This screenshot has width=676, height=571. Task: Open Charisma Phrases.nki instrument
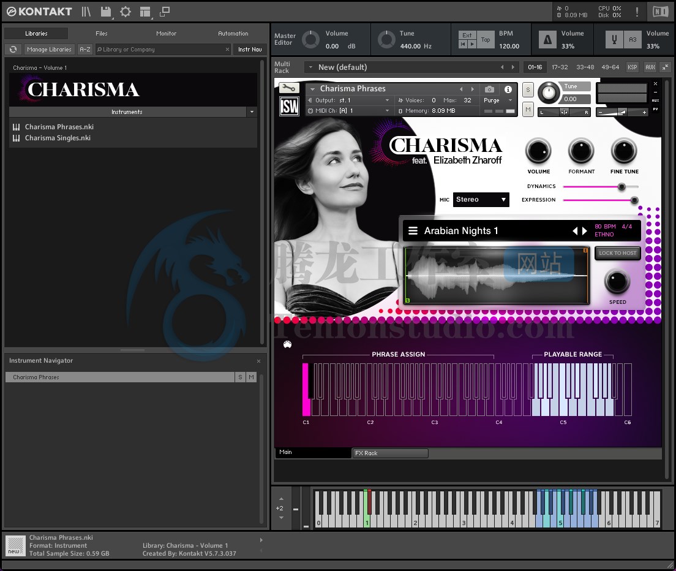pyautogui.click(x=59, y=127)
